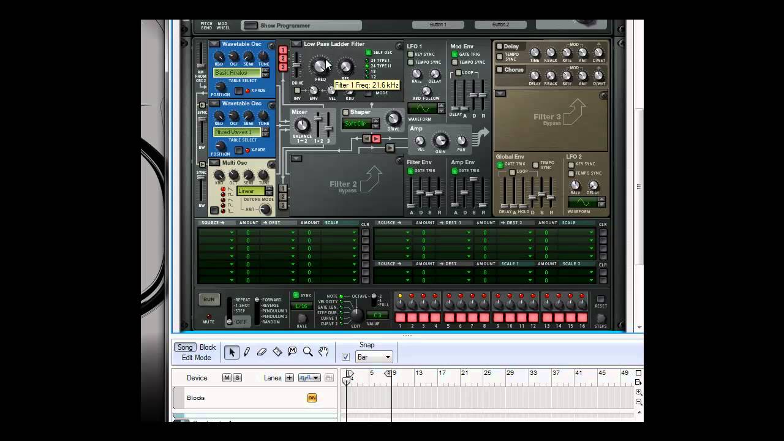784x441 pixels.
Task: Select the arrow Selection tool
Action: click(232, 352)
